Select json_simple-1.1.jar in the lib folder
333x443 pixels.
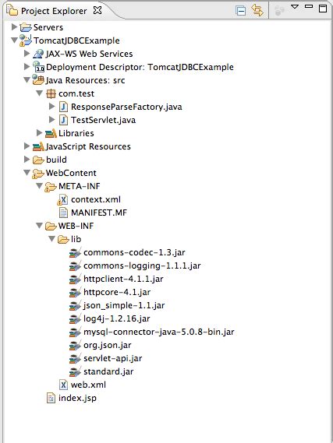(x=124, y=306)
